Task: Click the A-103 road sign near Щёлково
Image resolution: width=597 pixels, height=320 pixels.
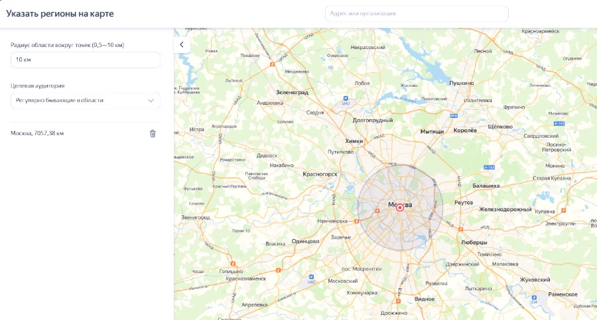Action: (x=560, y=123)
